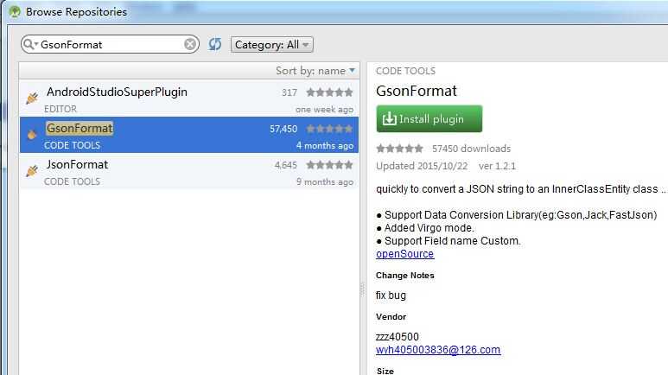Click the detail panel star rating
This screenshot has height=375, width=668.
tap(399, 149)
